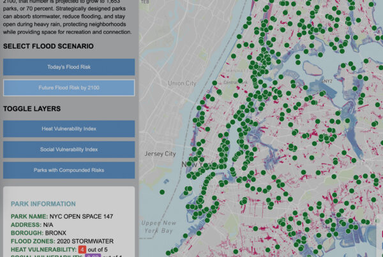Click the Park Information heading
Viewport: 383px width, 257px height.
click(43, 204)
